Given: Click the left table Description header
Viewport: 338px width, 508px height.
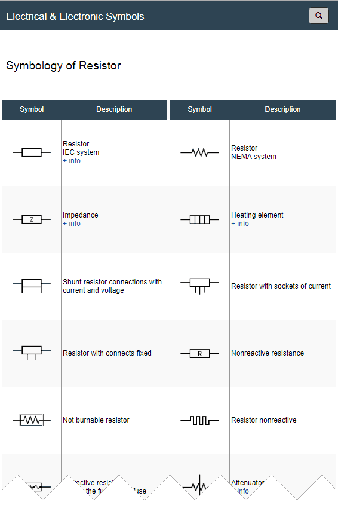Looking at the screenshot, I should click(114, 109).
